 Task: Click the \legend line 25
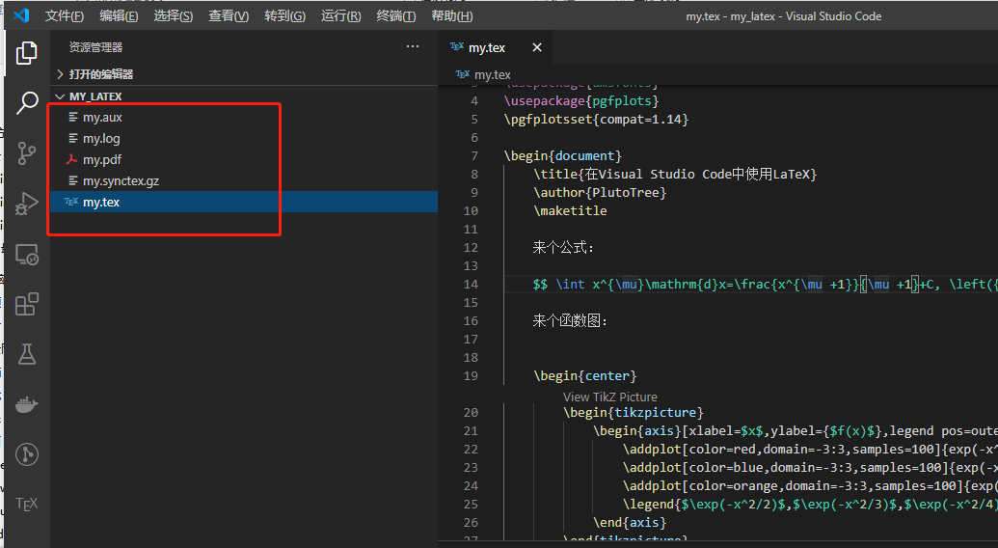pos(810,504)
